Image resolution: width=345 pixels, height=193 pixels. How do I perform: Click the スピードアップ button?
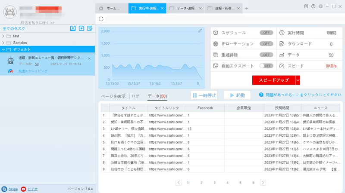click(x=273, y=80)
